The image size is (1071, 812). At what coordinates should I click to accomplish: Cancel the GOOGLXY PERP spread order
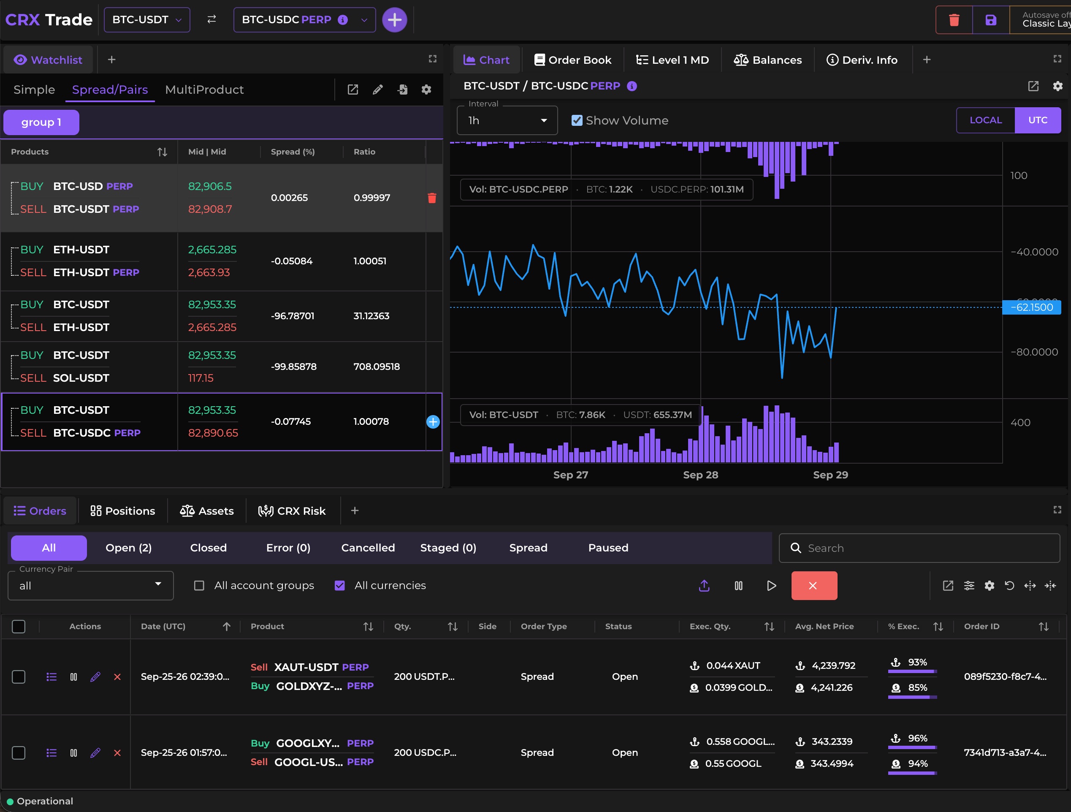pyautogui.click(x=117, y=752)
